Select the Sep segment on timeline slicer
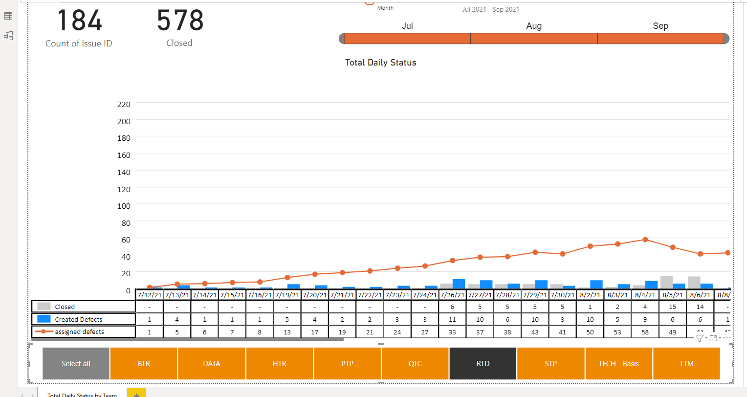This screenshot has height=397, width=747. tap(660, 39)
